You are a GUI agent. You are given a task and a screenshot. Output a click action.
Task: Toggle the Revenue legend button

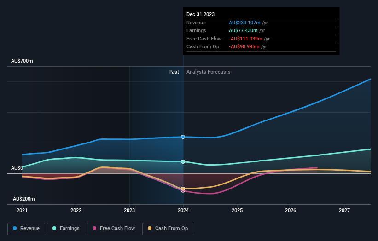click(x=26, y=229)
